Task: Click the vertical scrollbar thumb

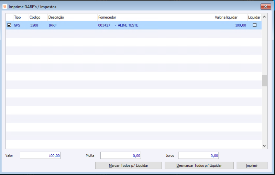Action: 264,81
